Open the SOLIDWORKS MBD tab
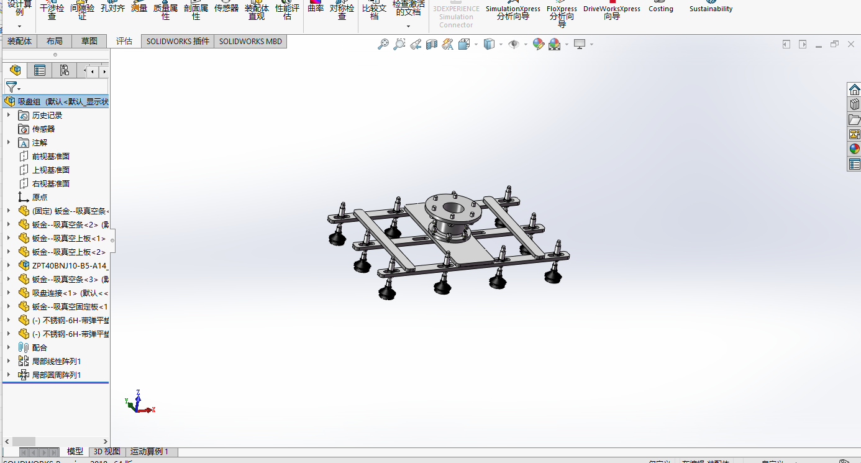 click(250, 42)
